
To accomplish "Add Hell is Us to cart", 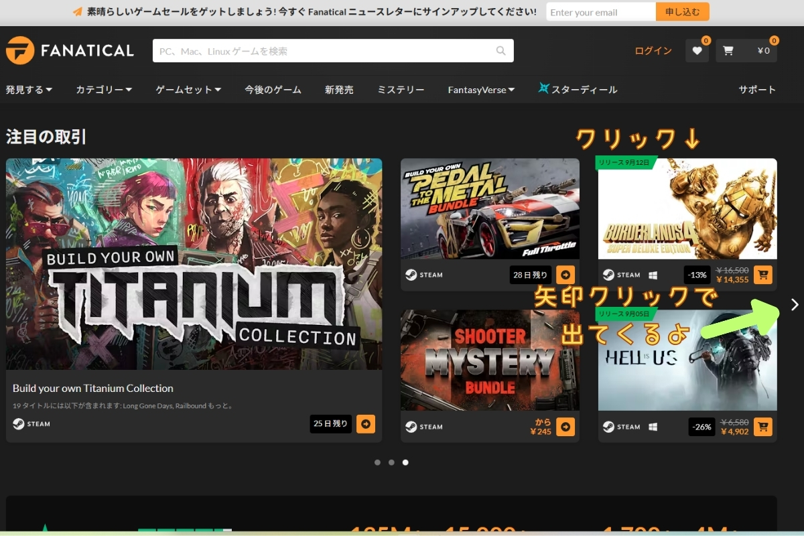I will click(x=763, y=427).
